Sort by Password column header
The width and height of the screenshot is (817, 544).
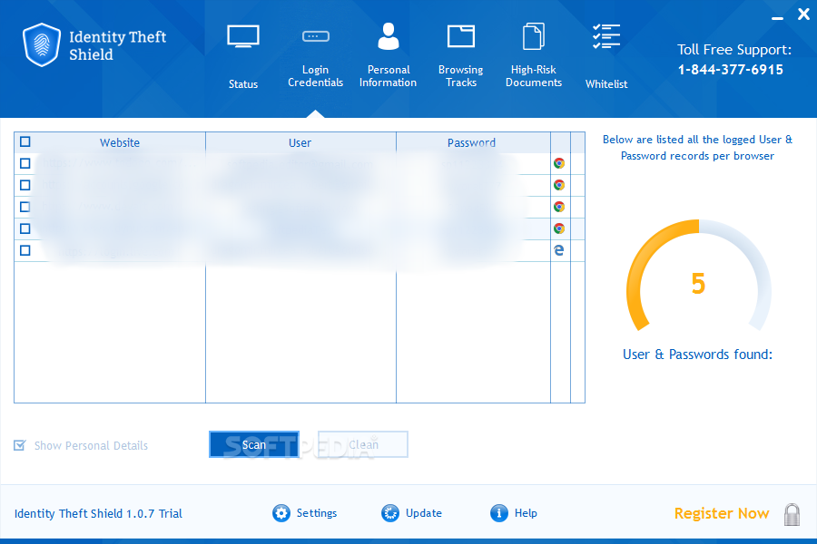click(471, 142)
